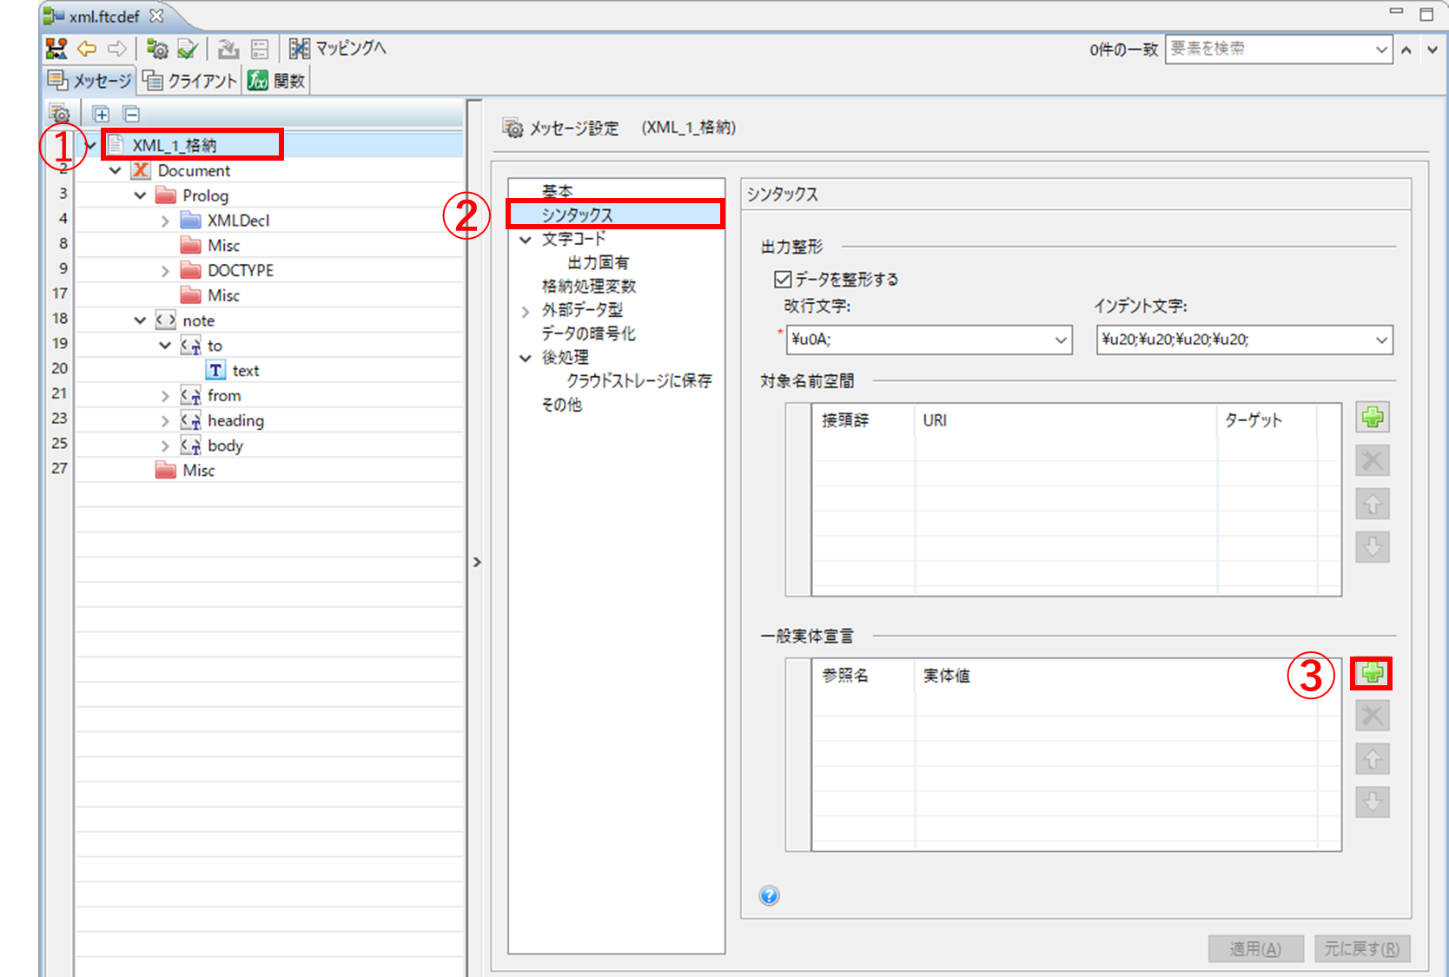
Task: Switch to the 関数 tab
Action: click(x=277, y=81)
